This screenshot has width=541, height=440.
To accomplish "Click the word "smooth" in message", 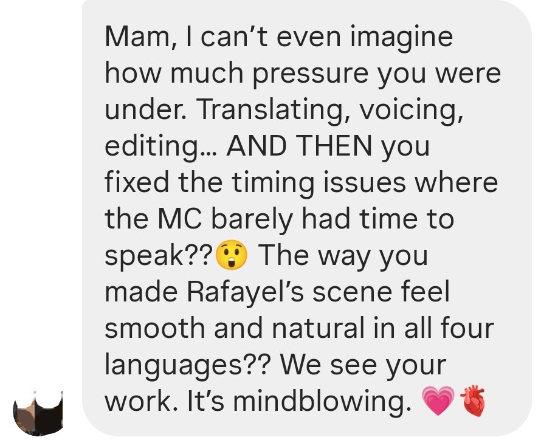I will (x=155, y=328).
